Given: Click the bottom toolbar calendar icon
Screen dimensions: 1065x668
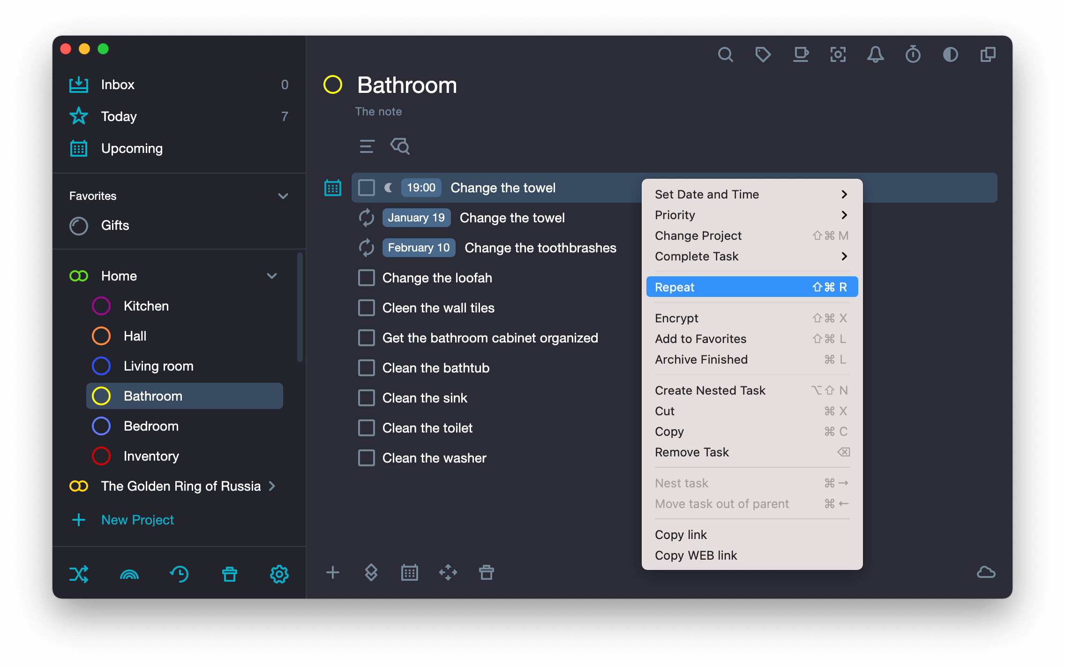Looking at the screenshot, I should [x=410, y=572].
